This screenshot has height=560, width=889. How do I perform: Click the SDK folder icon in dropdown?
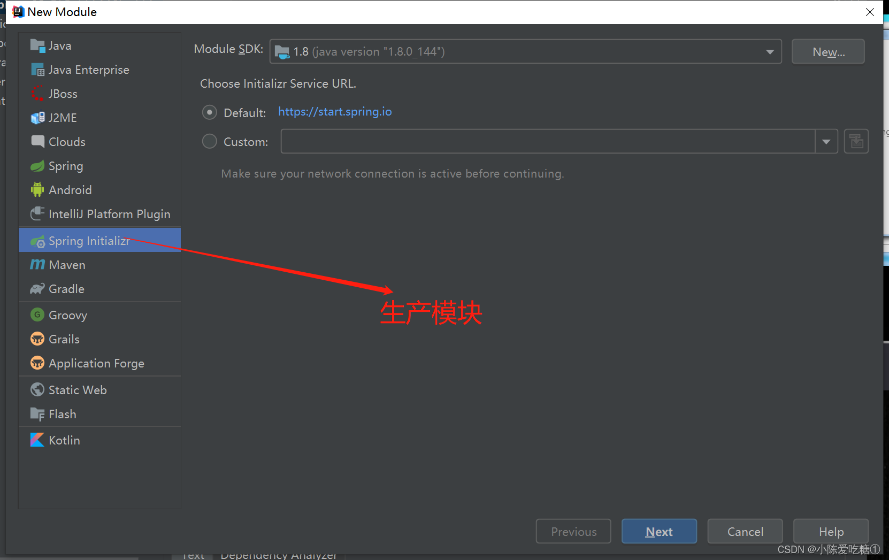click(282, 52)
